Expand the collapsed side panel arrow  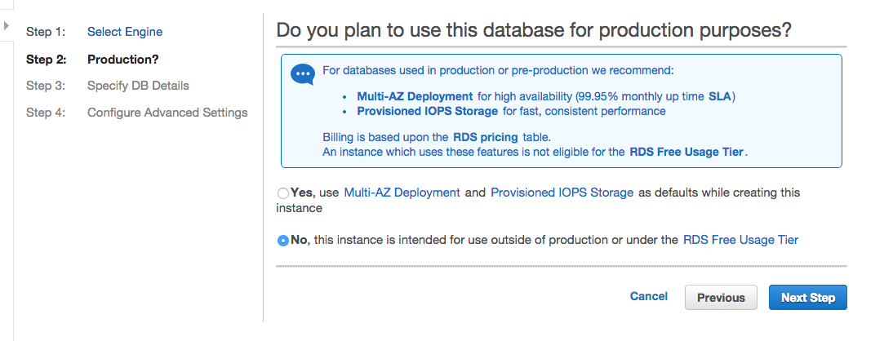coord(7,25)
